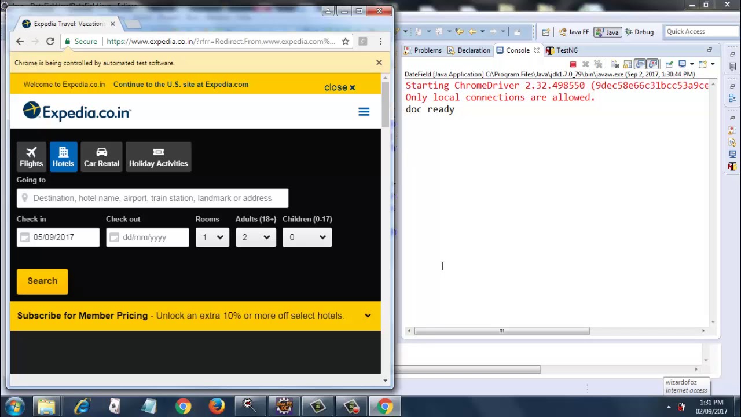The height and width of the screenshot is (417, 741).
Task: Click the Expedia page vertical scrollbar
Action: point(386,105)
